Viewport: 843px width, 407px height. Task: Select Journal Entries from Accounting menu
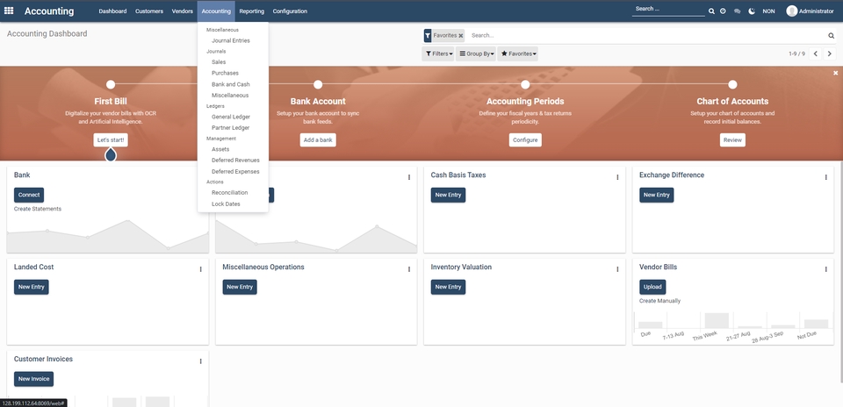tap(231, 40)
